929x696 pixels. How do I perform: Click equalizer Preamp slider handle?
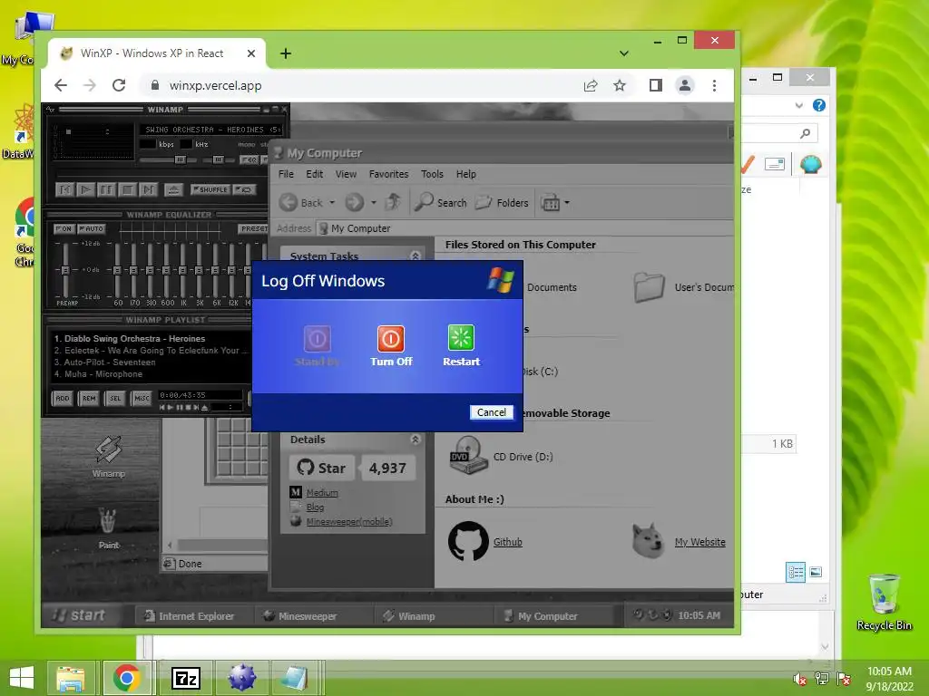[x=65, y=270]
